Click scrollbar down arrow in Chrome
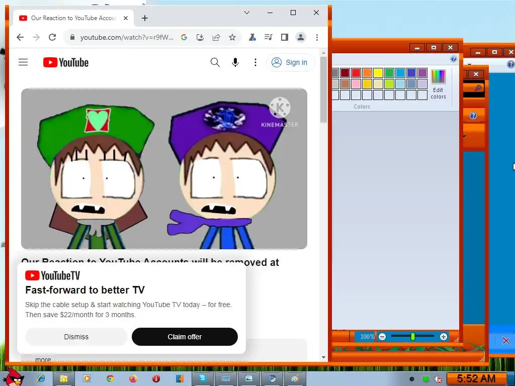 coord(323,357)
